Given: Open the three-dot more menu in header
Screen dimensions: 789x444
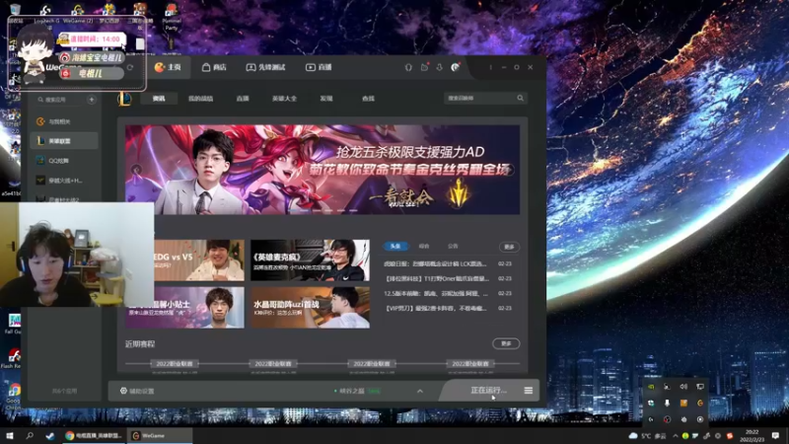Looking at the screenshot, I should pos(490,67).
